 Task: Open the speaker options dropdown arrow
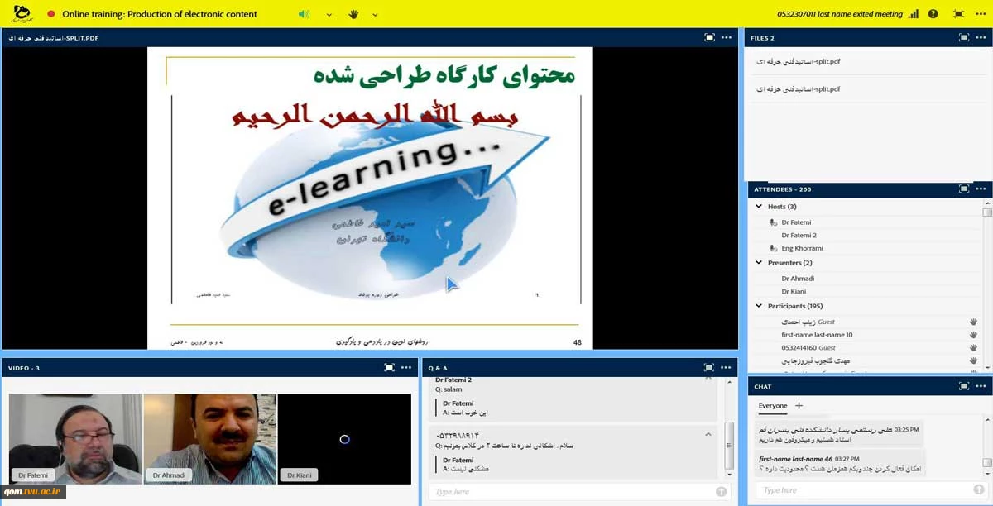(x=329, y=14)
